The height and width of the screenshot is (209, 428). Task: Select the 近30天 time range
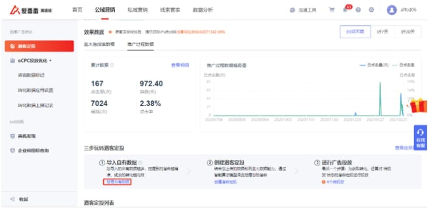[408, 32]
